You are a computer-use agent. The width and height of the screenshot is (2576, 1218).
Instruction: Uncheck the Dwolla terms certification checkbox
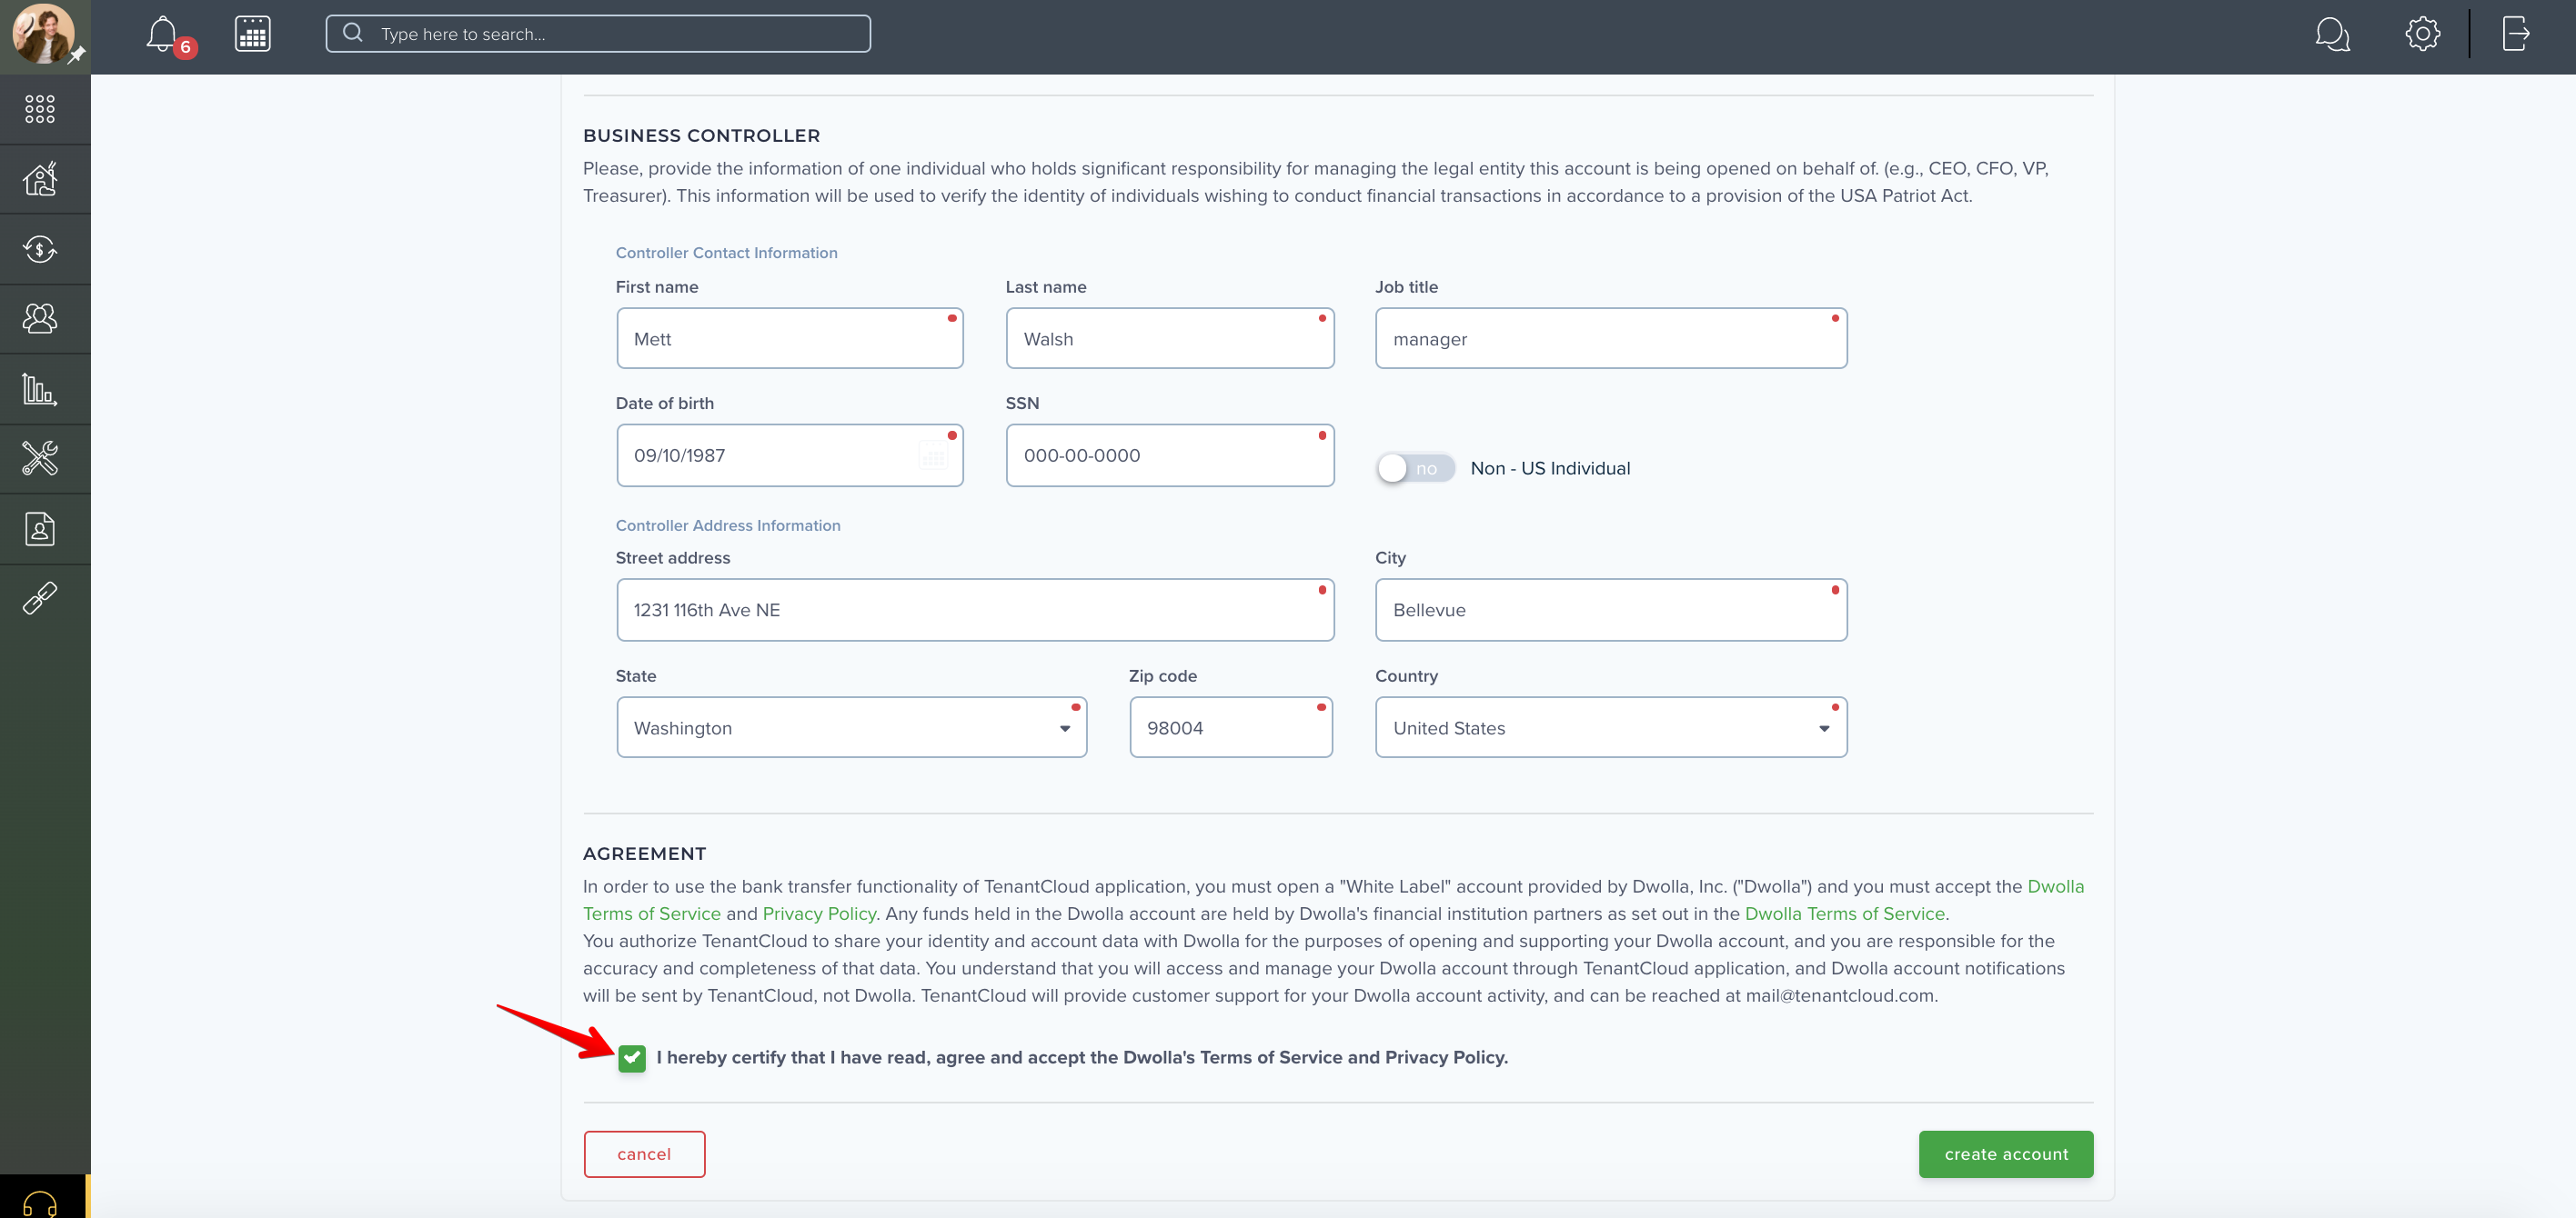click(632, 1058)
